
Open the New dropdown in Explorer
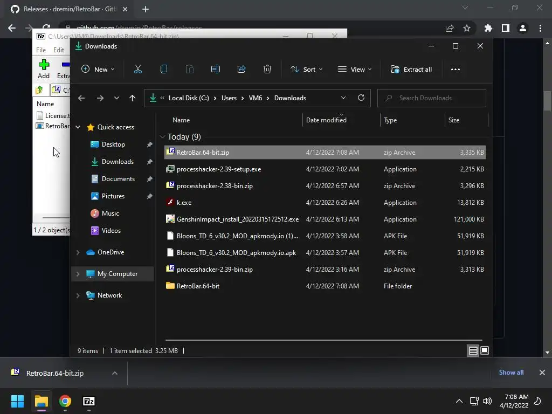coord(98,70)
